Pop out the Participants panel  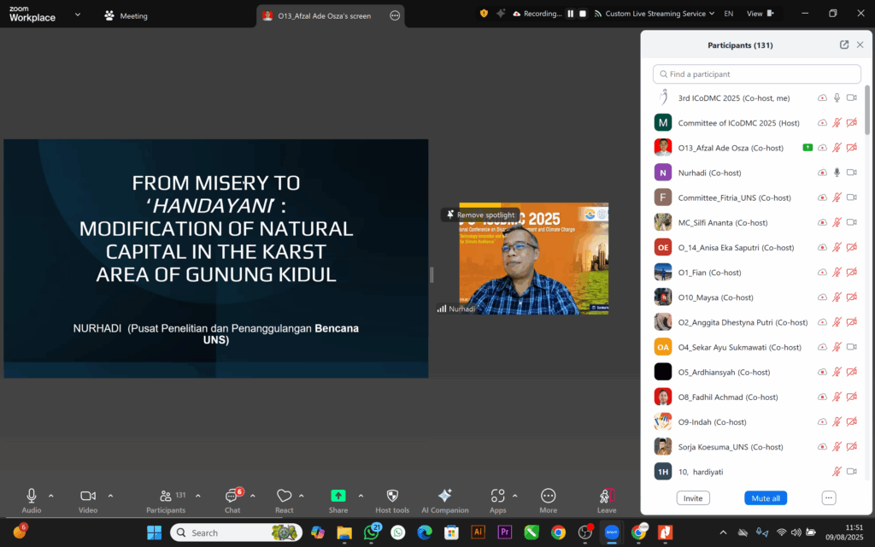point(844,44)
